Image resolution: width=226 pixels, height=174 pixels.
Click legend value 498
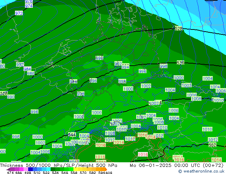(x=28, y=173)
